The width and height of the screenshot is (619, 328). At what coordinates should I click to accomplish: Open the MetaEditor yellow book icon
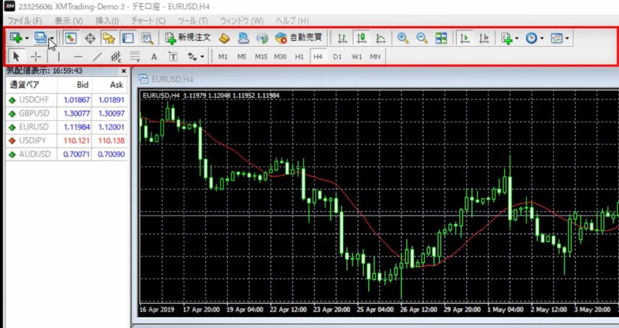[x=224, y=38]
